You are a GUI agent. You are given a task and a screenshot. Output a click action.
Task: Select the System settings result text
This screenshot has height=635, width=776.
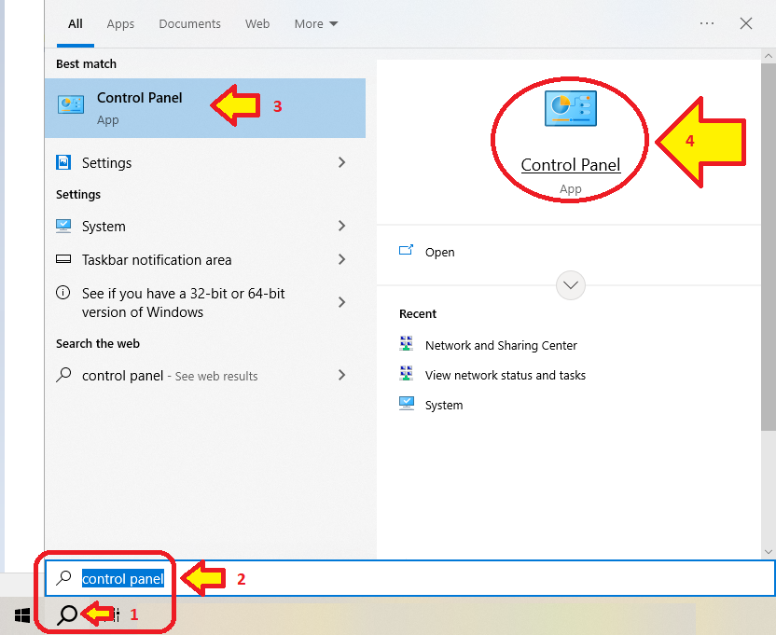[x=104, y=227]
